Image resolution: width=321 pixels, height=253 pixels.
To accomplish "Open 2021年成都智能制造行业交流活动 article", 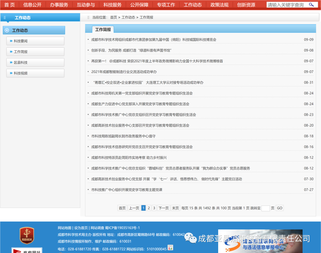I will (x=124, y=72).
